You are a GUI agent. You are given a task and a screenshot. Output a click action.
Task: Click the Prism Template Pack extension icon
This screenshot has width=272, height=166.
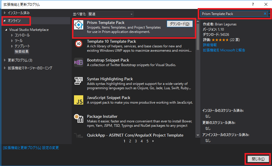[79, 25]
